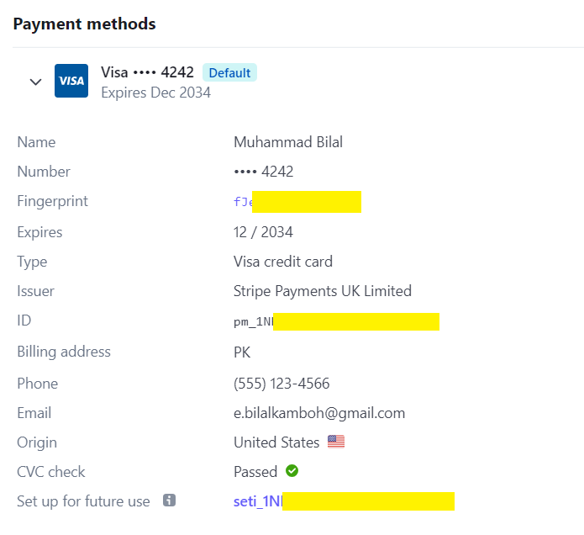584x535 pixels.
Task: Click the green CVC check passed icon
Action: (x=292, y=471)
